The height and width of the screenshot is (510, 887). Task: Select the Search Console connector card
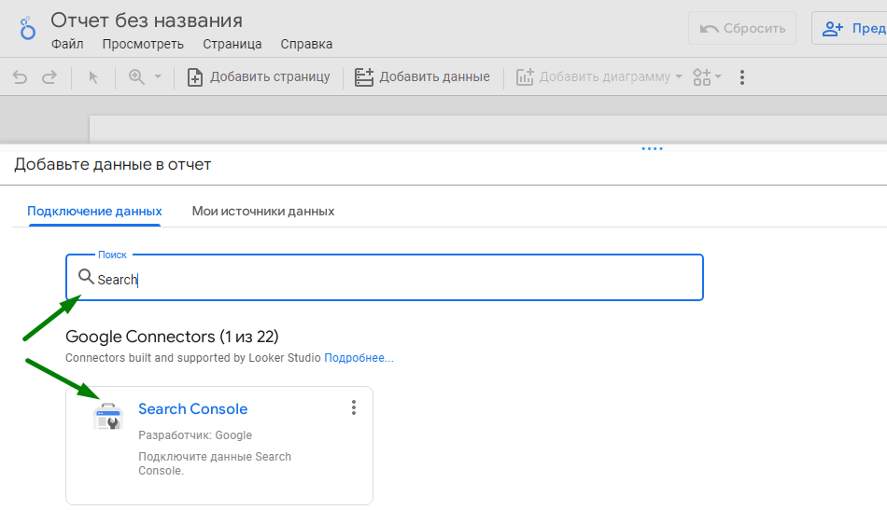(x=218, y=446)
